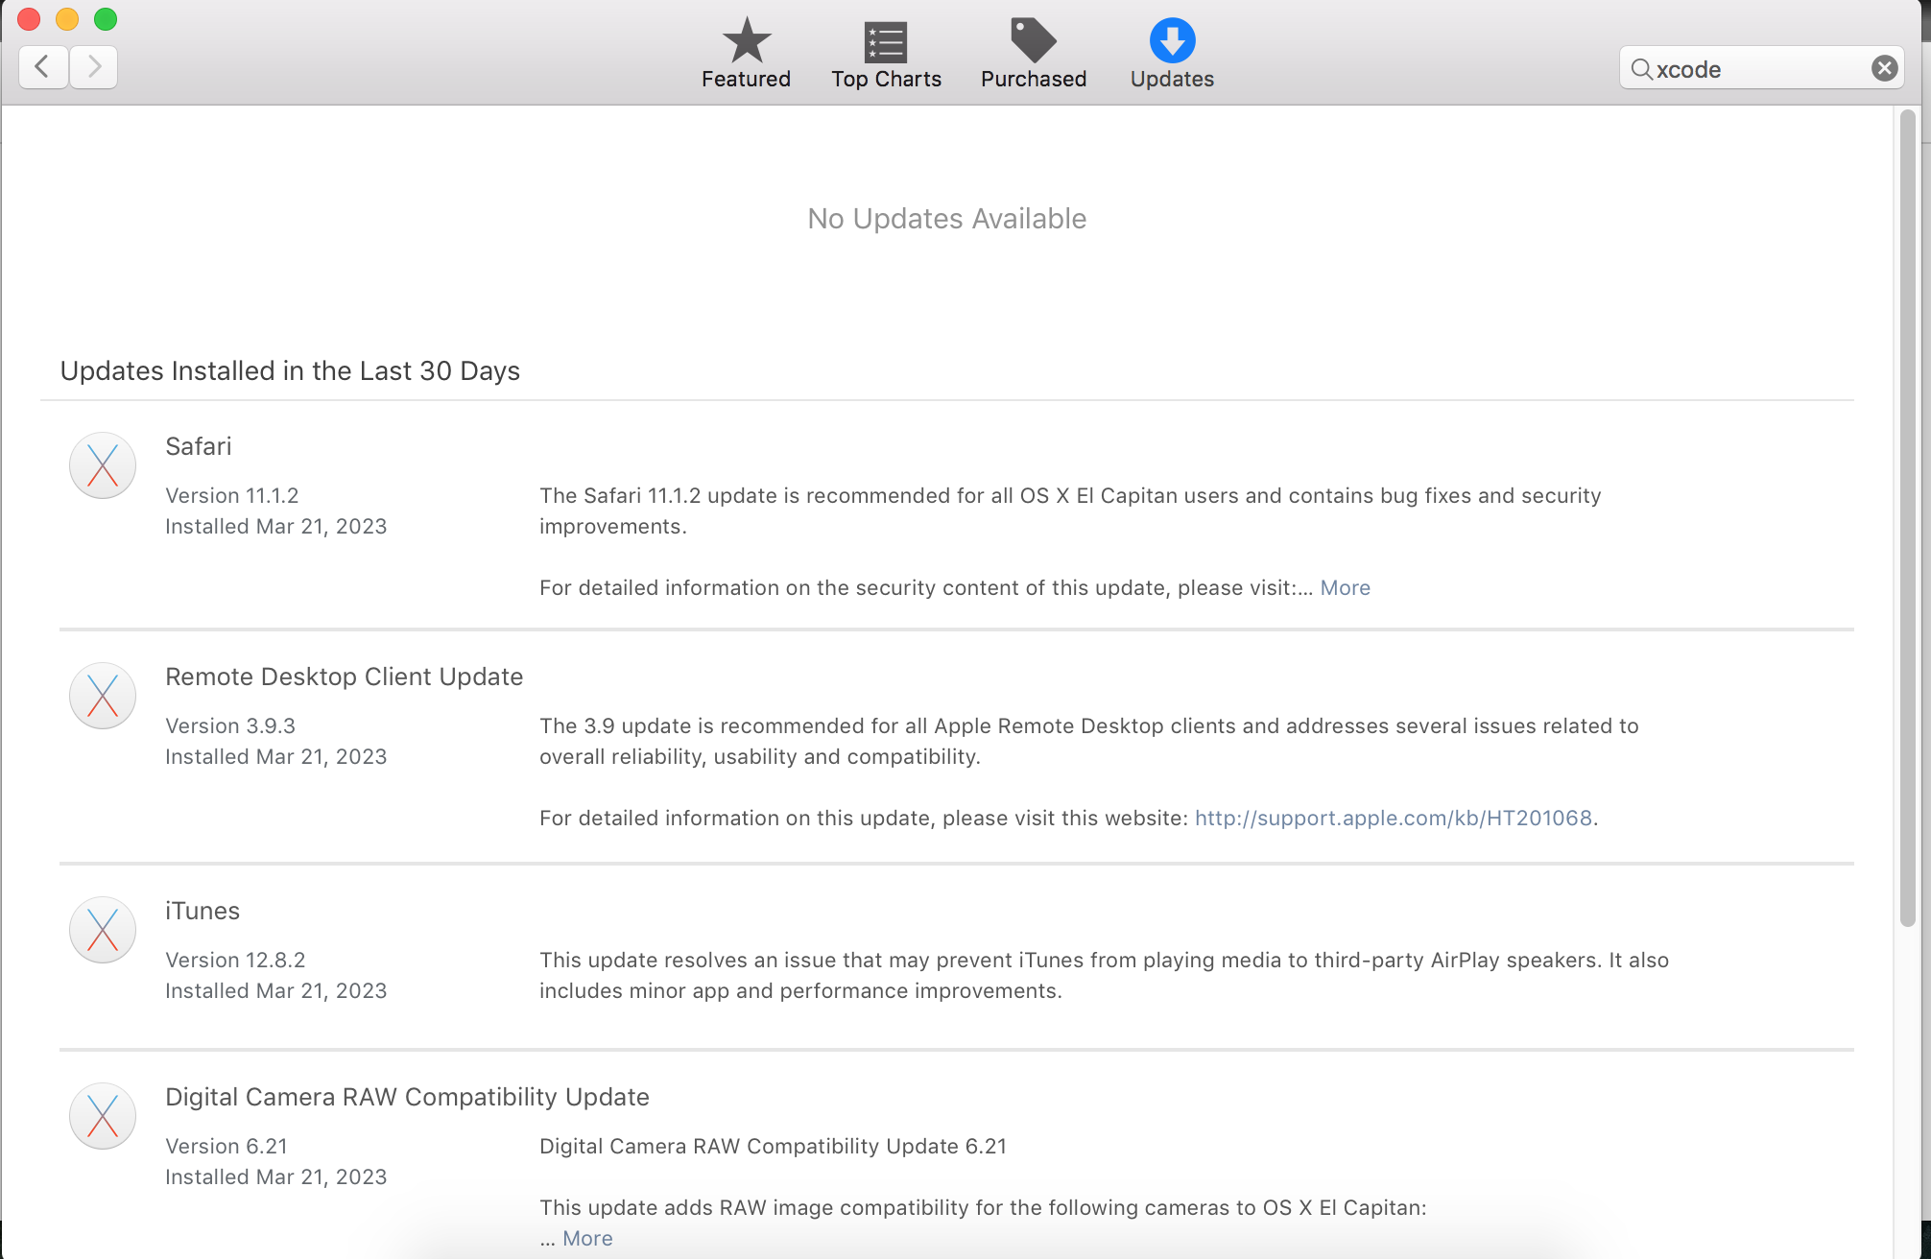Image resolution: width=1931 pixels, height=1259 pixels.
Task: Expand Digital Camera RAW More link
Action: coord(587,1238)
